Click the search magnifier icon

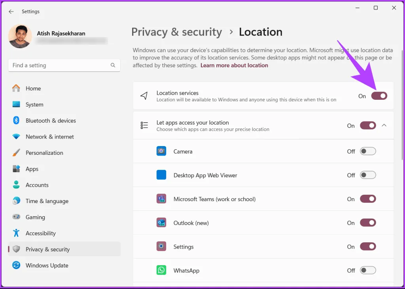coord(113,65)
